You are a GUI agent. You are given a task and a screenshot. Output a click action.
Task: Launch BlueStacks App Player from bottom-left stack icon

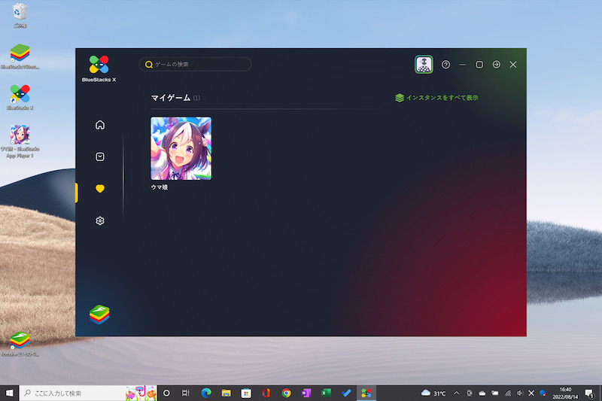[99, 314]
